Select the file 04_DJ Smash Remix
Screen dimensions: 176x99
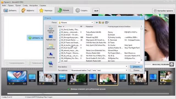(69, 40)
